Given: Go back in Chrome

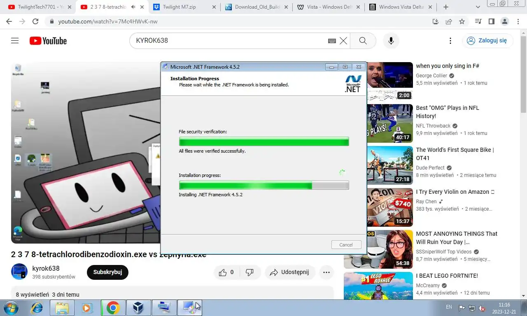Looking at the screenshot, I should pyautogui.click(x=9, y=21).
